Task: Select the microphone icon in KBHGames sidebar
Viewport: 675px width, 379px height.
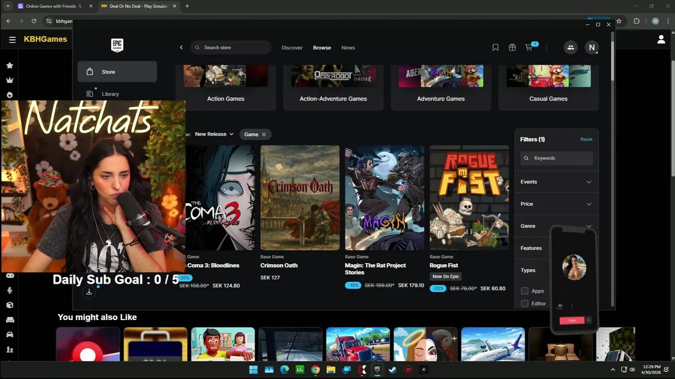Action: 9,290
